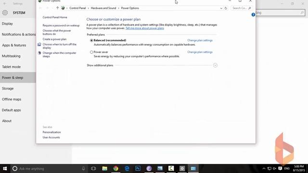308x173 pixels.
Task: Click the SYSTEM gear icon in Settings
Action: coord(5,13)
